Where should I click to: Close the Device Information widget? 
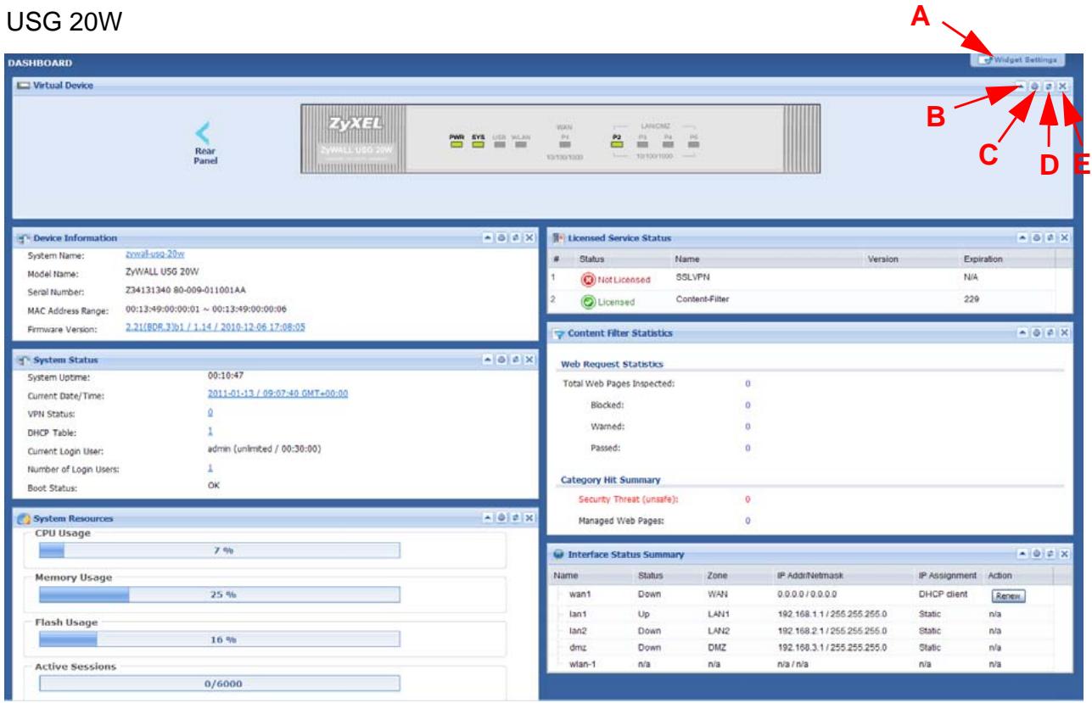pos(529,238)
